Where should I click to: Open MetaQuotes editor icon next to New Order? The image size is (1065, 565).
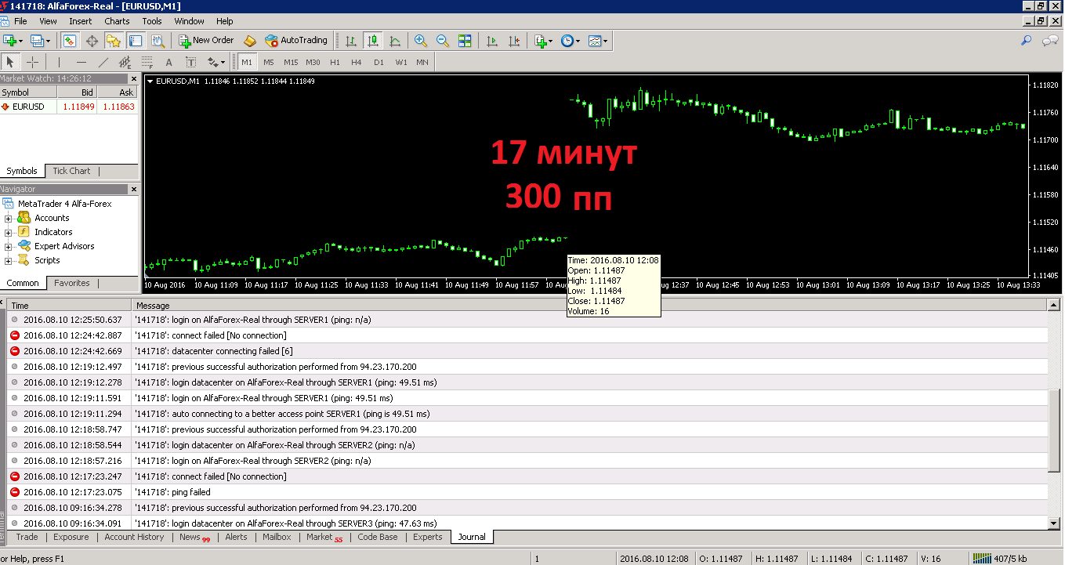tap(250, 40)
